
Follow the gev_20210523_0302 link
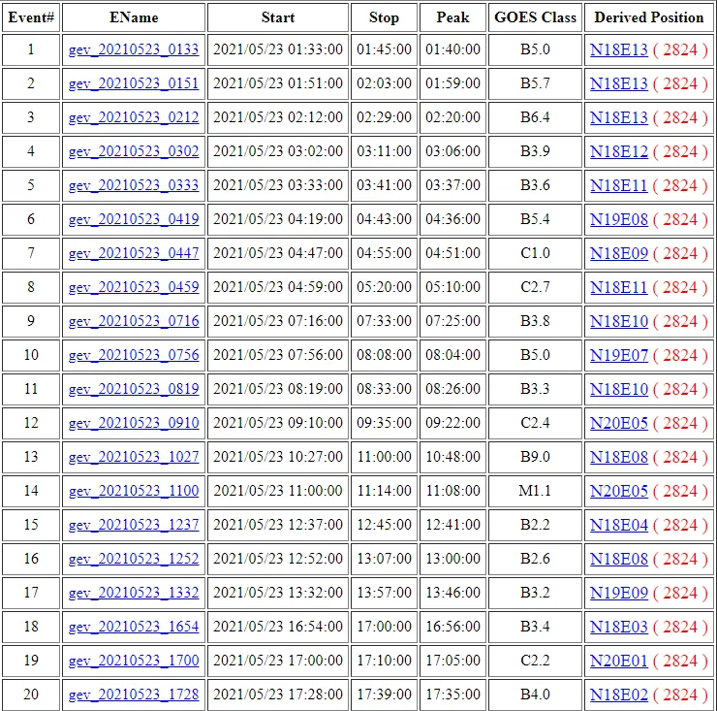point(134,151)
